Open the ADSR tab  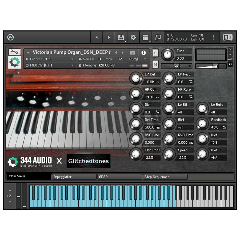[119, 177]
